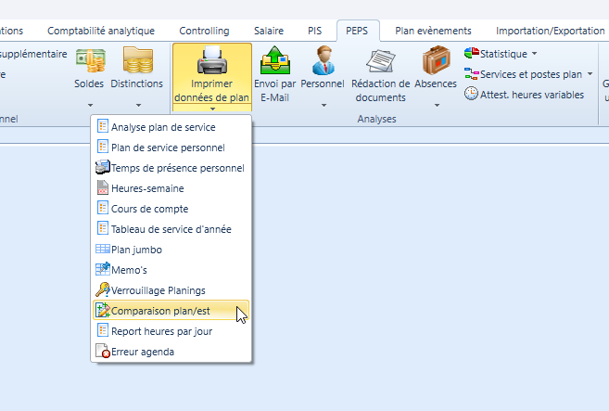Open the Controlling ribbon tab

(203, 31)
